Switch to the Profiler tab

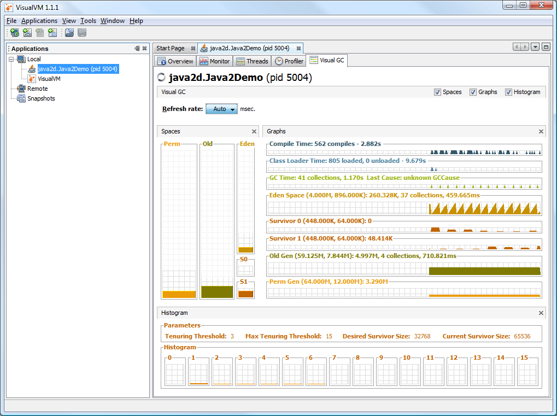tap(289, 61)
